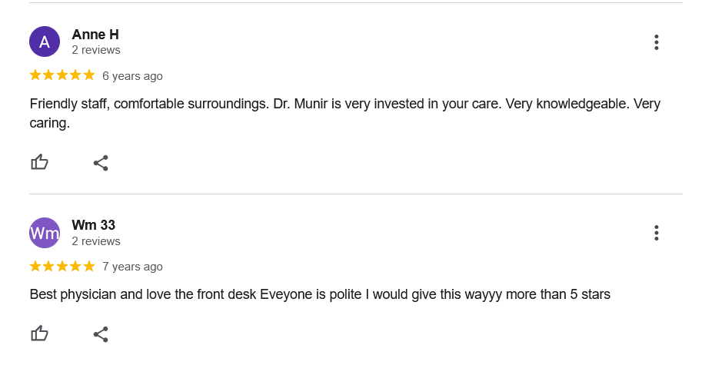Share the Wm 33 review

(x=101, y=334)
